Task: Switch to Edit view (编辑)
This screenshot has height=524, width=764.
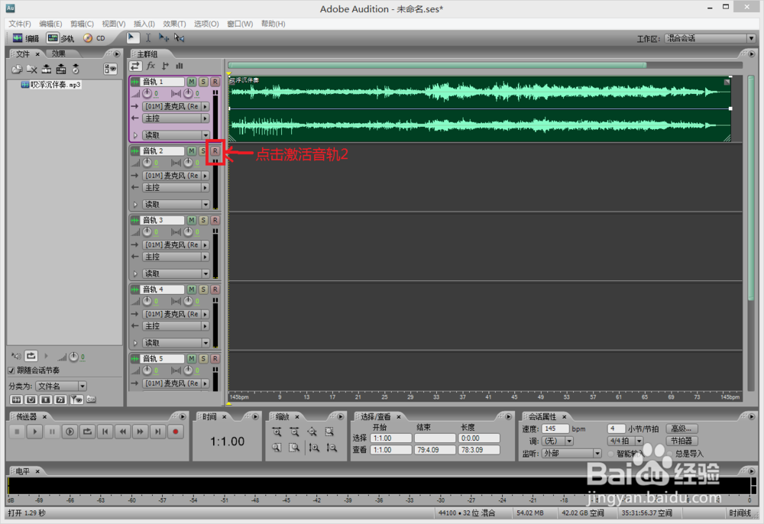Action: (25, 38)
